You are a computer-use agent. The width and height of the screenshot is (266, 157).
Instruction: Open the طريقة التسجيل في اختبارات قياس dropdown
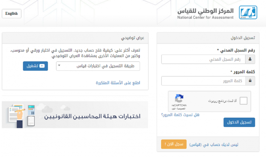pos(98,66)
